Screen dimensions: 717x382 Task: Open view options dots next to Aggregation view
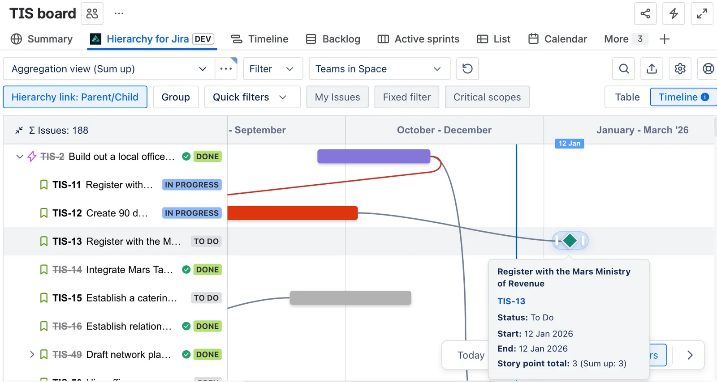click(x=226, y=69)
